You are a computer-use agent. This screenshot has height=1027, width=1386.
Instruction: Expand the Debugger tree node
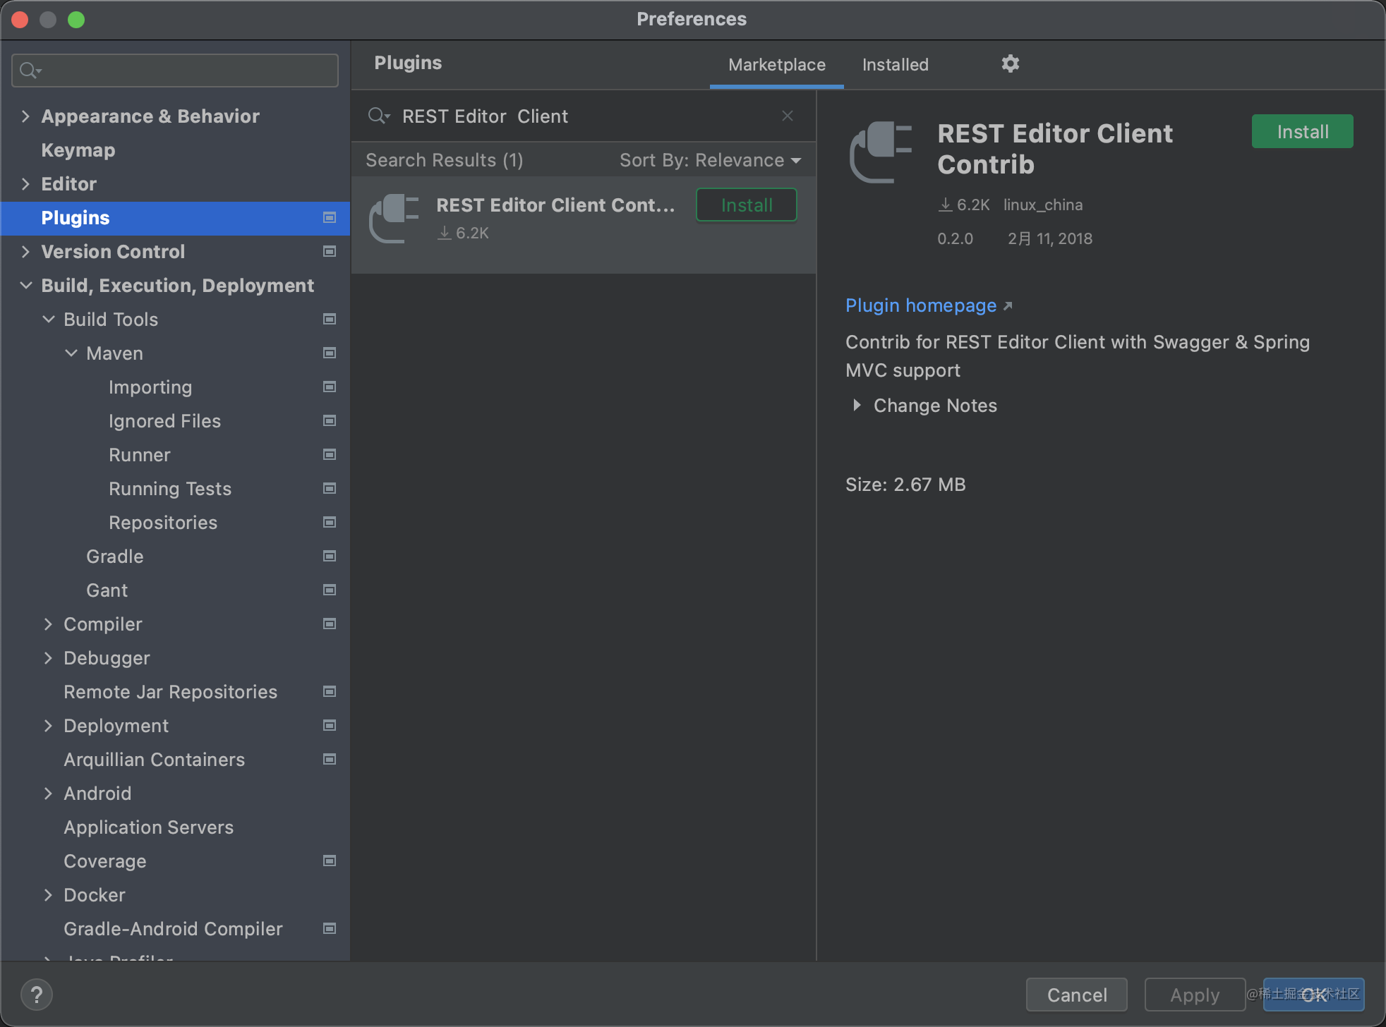(48, 657)
